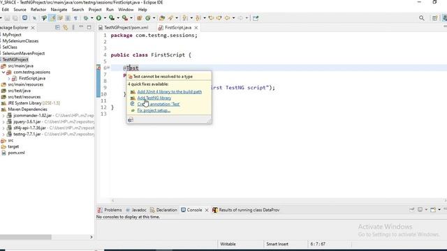This screenshot has height=251, width=447.
Task: Expand jcommander-1.82.jar node
Action: tap(3, 116)
